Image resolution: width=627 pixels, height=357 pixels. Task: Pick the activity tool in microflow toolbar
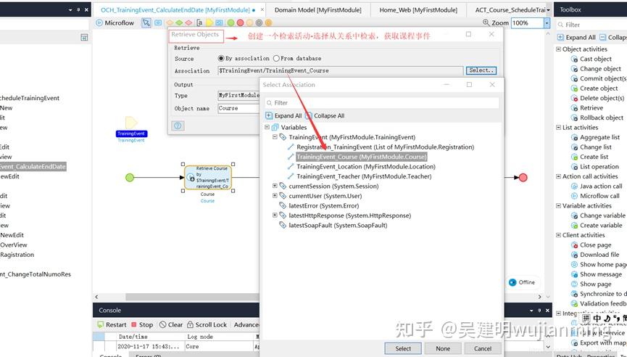[x=158, y=22]
